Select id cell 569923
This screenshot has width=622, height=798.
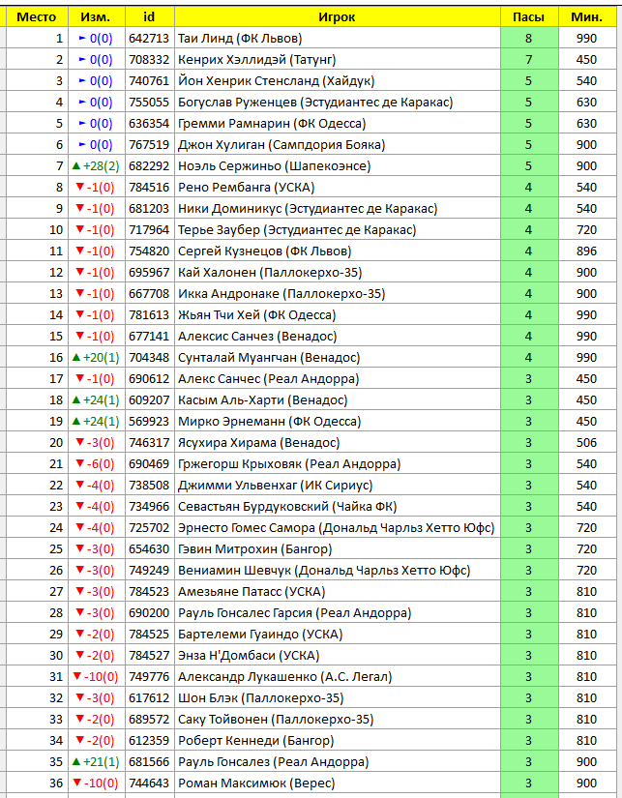click(150, 422)
